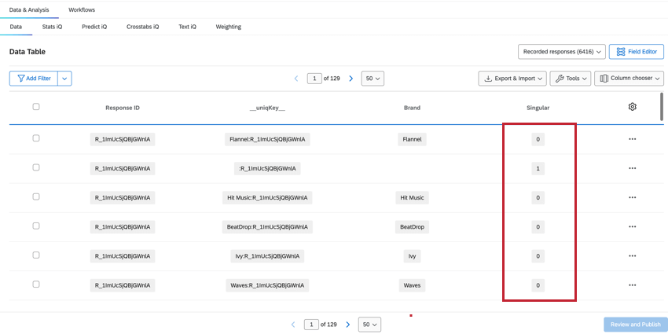Open the Crosstabs iQ tab
Image resolution: width=668 pixels, height=334 pixels.
[x=142, y=27]
